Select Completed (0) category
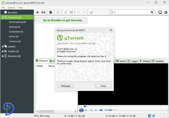The height and width of the screenshot is (118, 169). click(16, 32)
